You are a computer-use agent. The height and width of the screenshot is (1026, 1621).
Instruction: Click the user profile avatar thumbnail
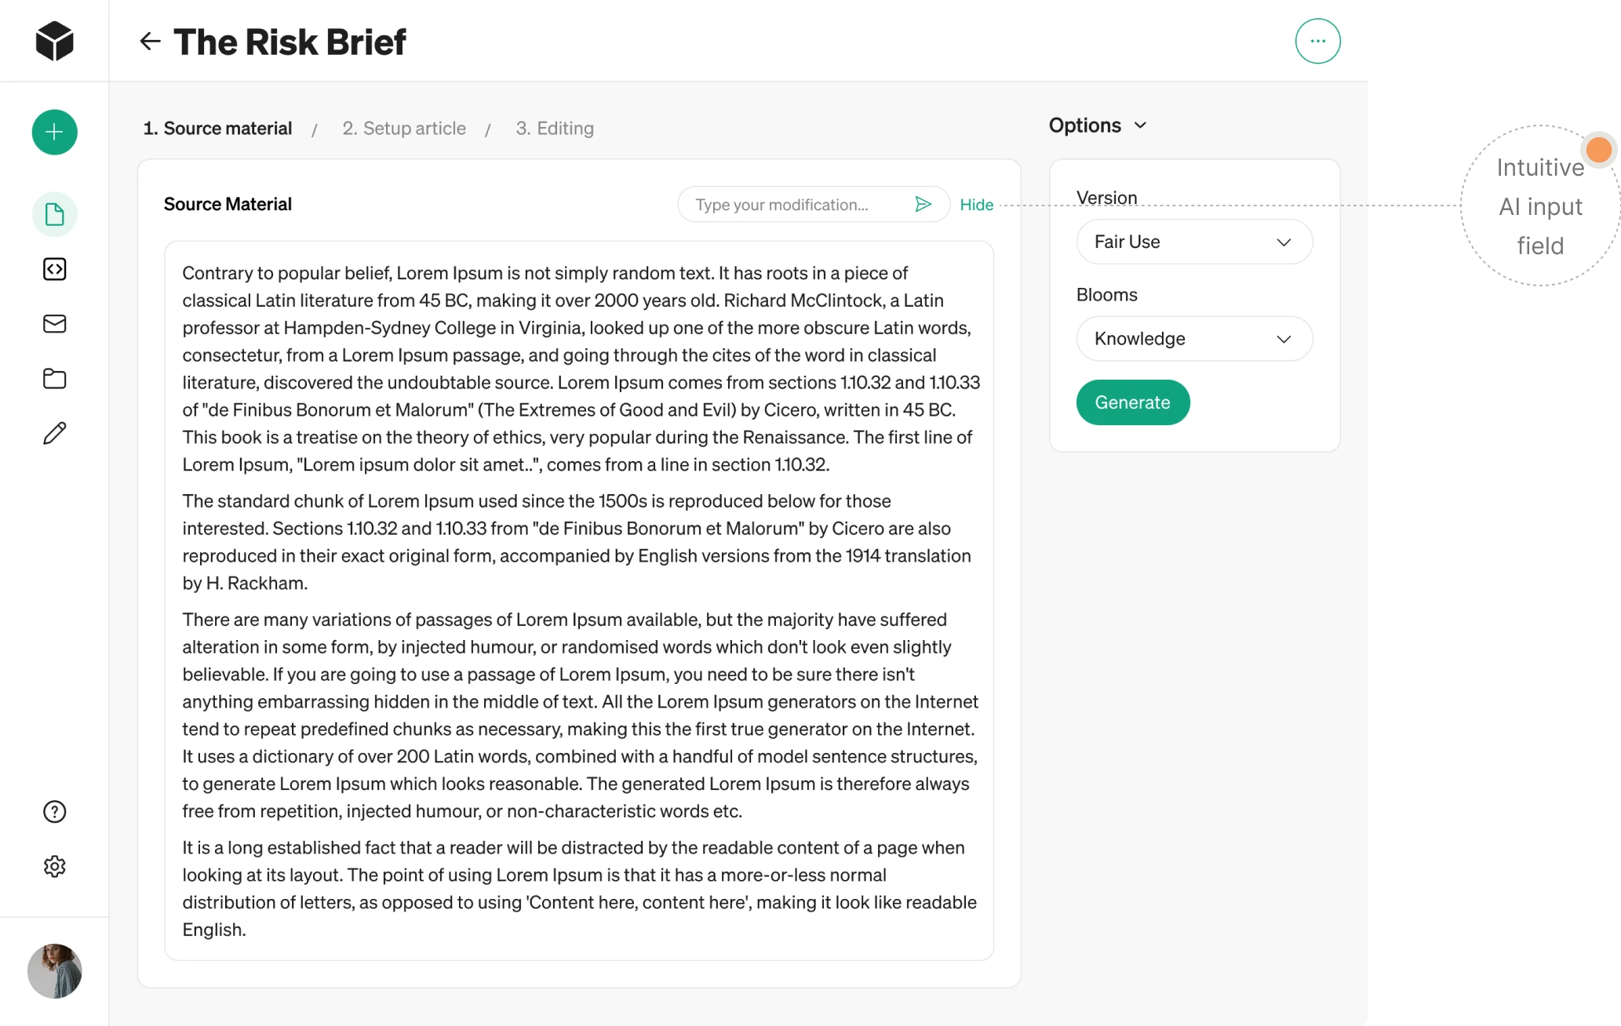pyautogui.click(x=53, y=971)
